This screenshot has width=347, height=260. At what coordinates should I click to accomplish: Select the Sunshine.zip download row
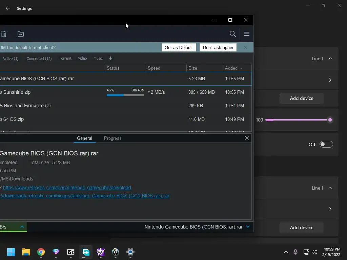(x=126, y=92)
